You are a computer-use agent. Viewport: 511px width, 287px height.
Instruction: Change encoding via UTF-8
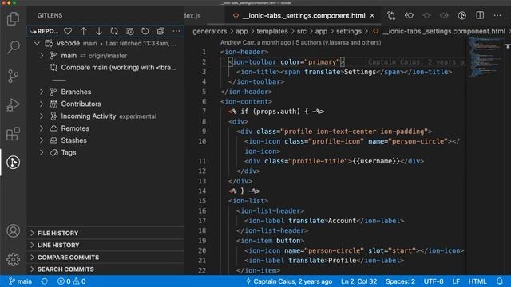point(434,281)
